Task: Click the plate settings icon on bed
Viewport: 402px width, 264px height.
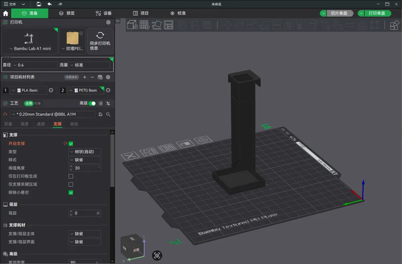Action: click(x=203, y=140)
